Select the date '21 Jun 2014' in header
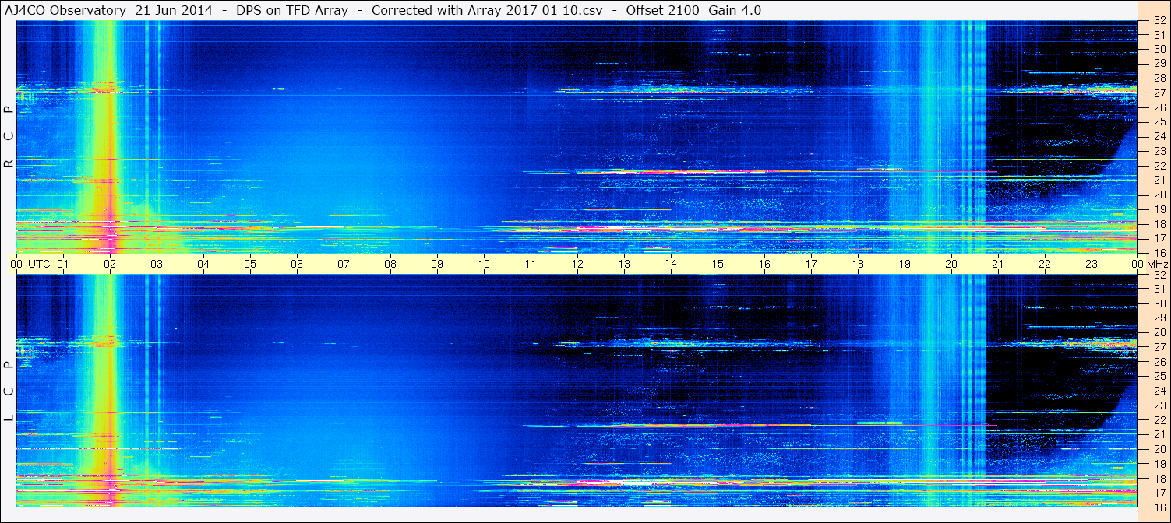The width and height of the screenshot is (1171, 523). coord(174,10)
